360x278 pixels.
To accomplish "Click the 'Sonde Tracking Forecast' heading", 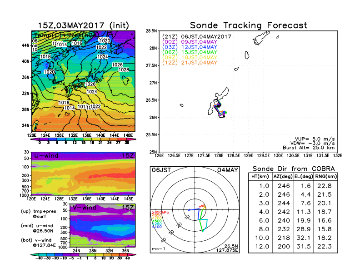I will [x=249, y=25].
